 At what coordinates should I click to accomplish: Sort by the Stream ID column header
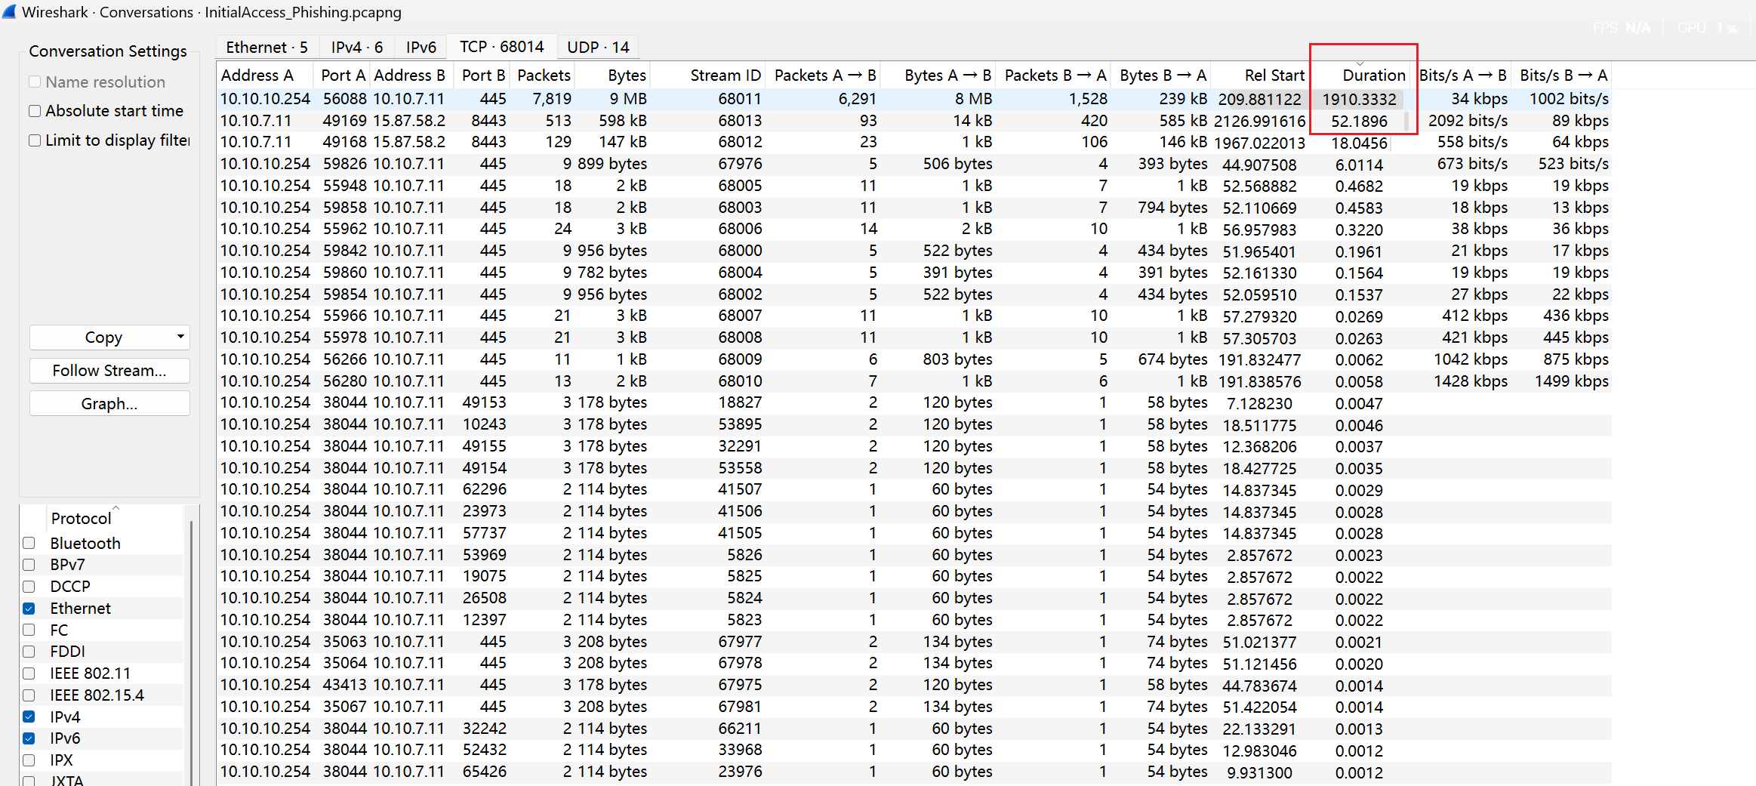coord(707,76)
